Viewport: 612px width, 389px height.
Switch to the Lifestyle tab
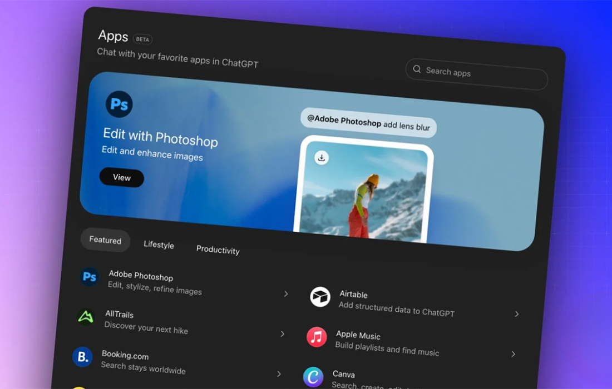159,245
